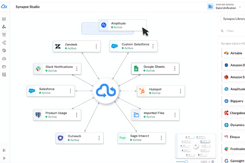Open the gauge dashboard icon in the sidebar
245x163 pixels.
coord(4,59)
